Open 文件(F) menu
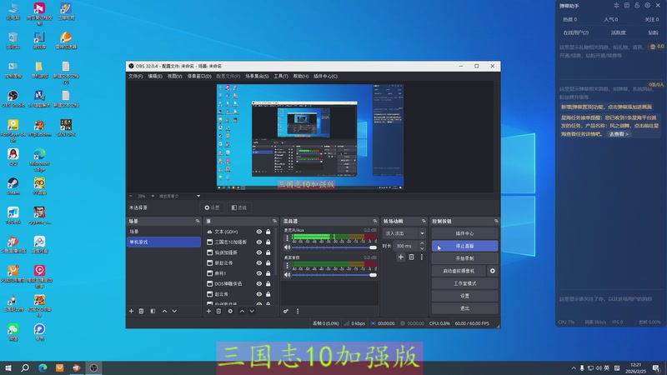The width and height of the screenshot is (667, 375). [x=136, y=76]
